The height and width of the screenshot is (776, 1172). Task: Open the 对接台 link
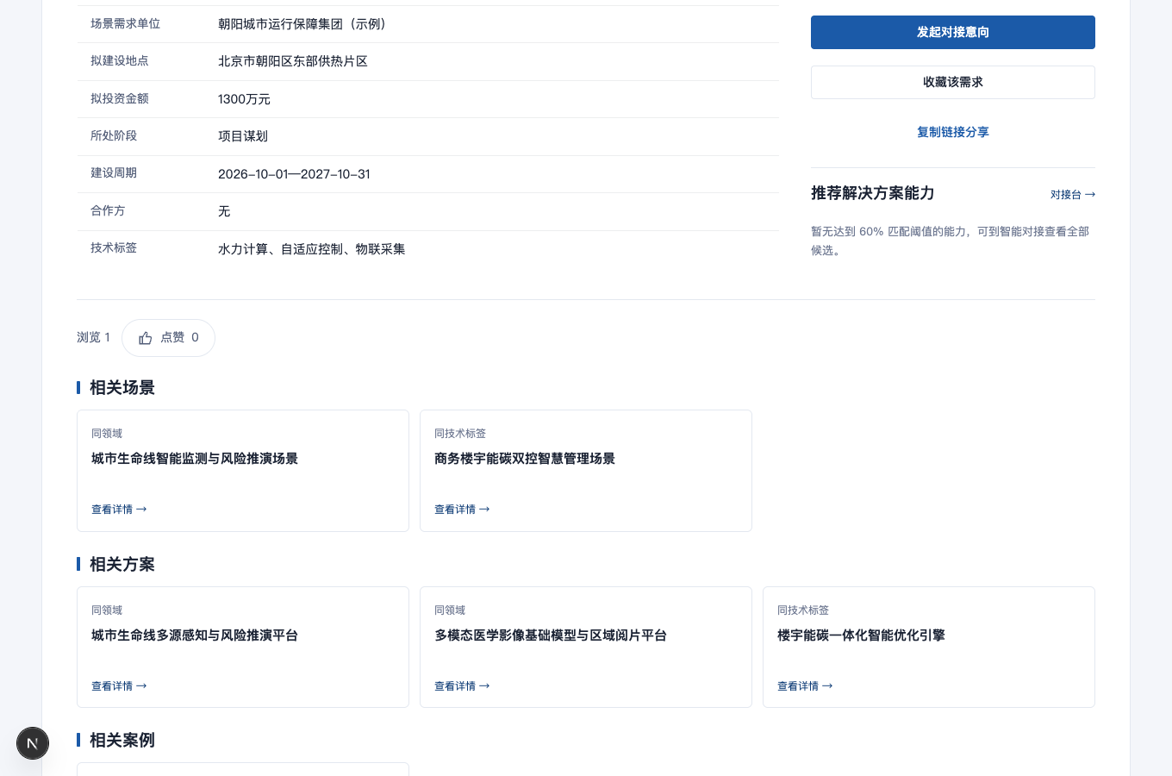tap(1073, 195)
